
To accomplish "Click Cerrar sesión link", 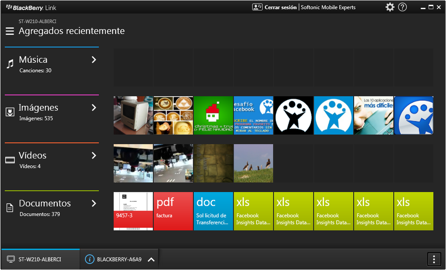I will 280,7.
